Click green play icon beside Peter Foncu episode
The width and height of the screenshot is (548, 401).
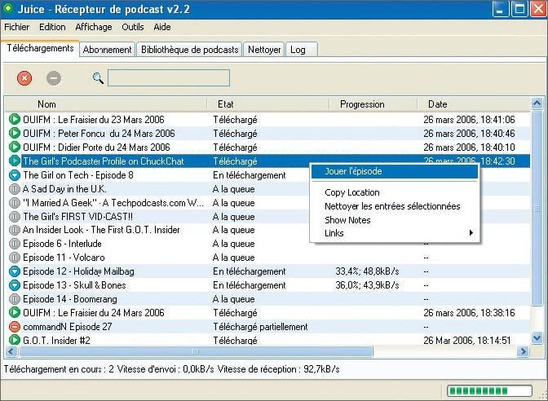14,134
